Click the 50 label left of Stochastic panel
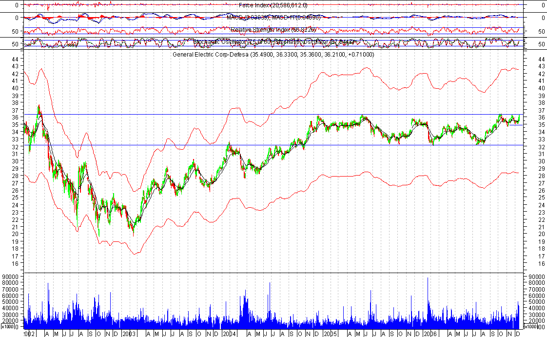 coord(15,44)
